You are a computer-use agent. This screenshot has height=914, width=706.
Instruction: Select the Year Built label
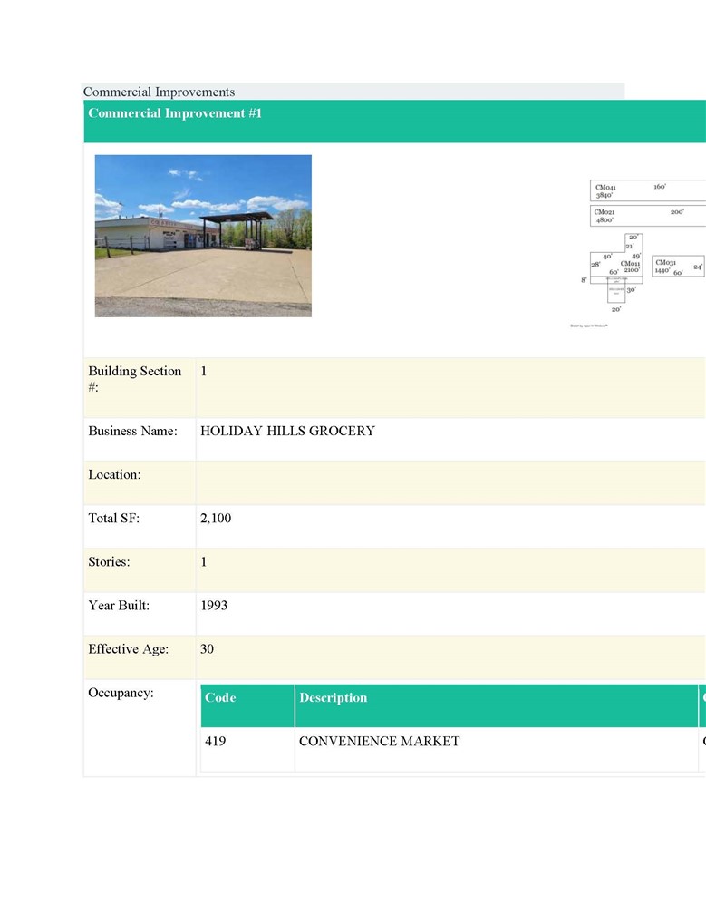pos(119,606)
